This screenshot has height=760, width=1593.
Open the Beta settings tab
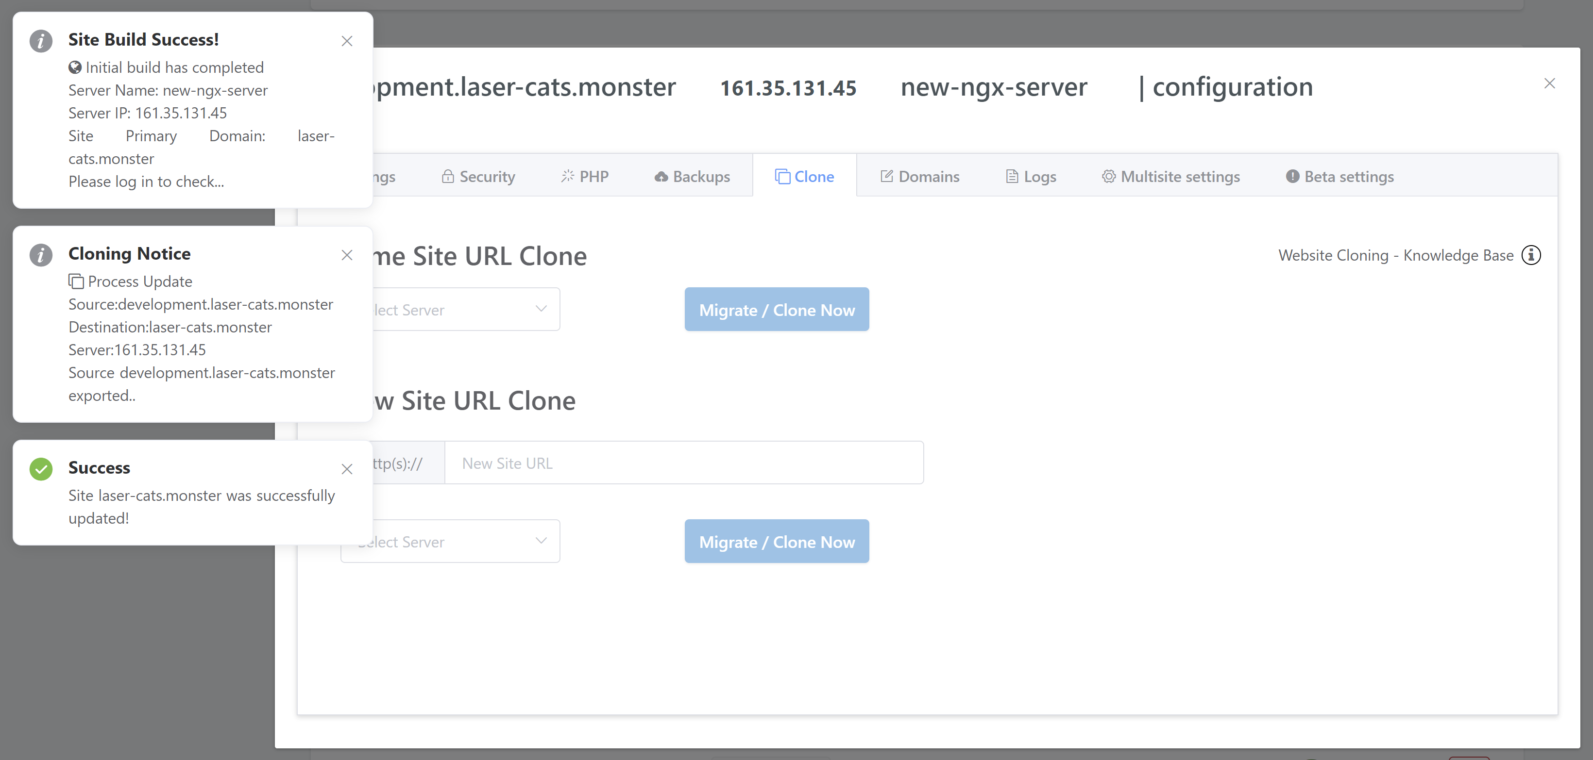click(x=1339, y=177)
